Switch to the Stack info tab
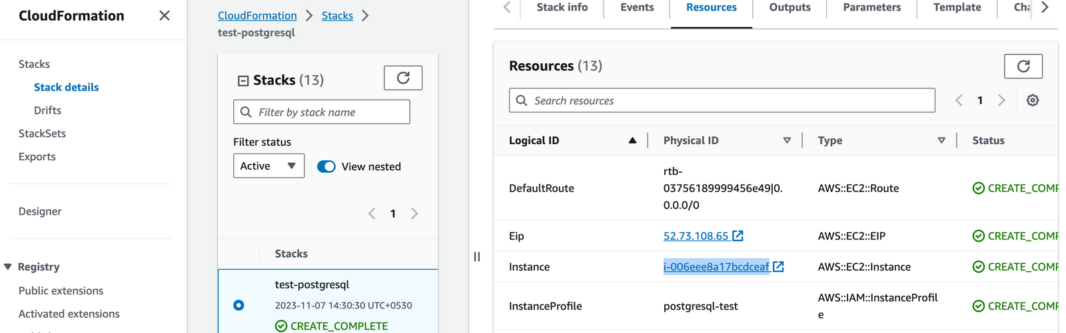 562,7
